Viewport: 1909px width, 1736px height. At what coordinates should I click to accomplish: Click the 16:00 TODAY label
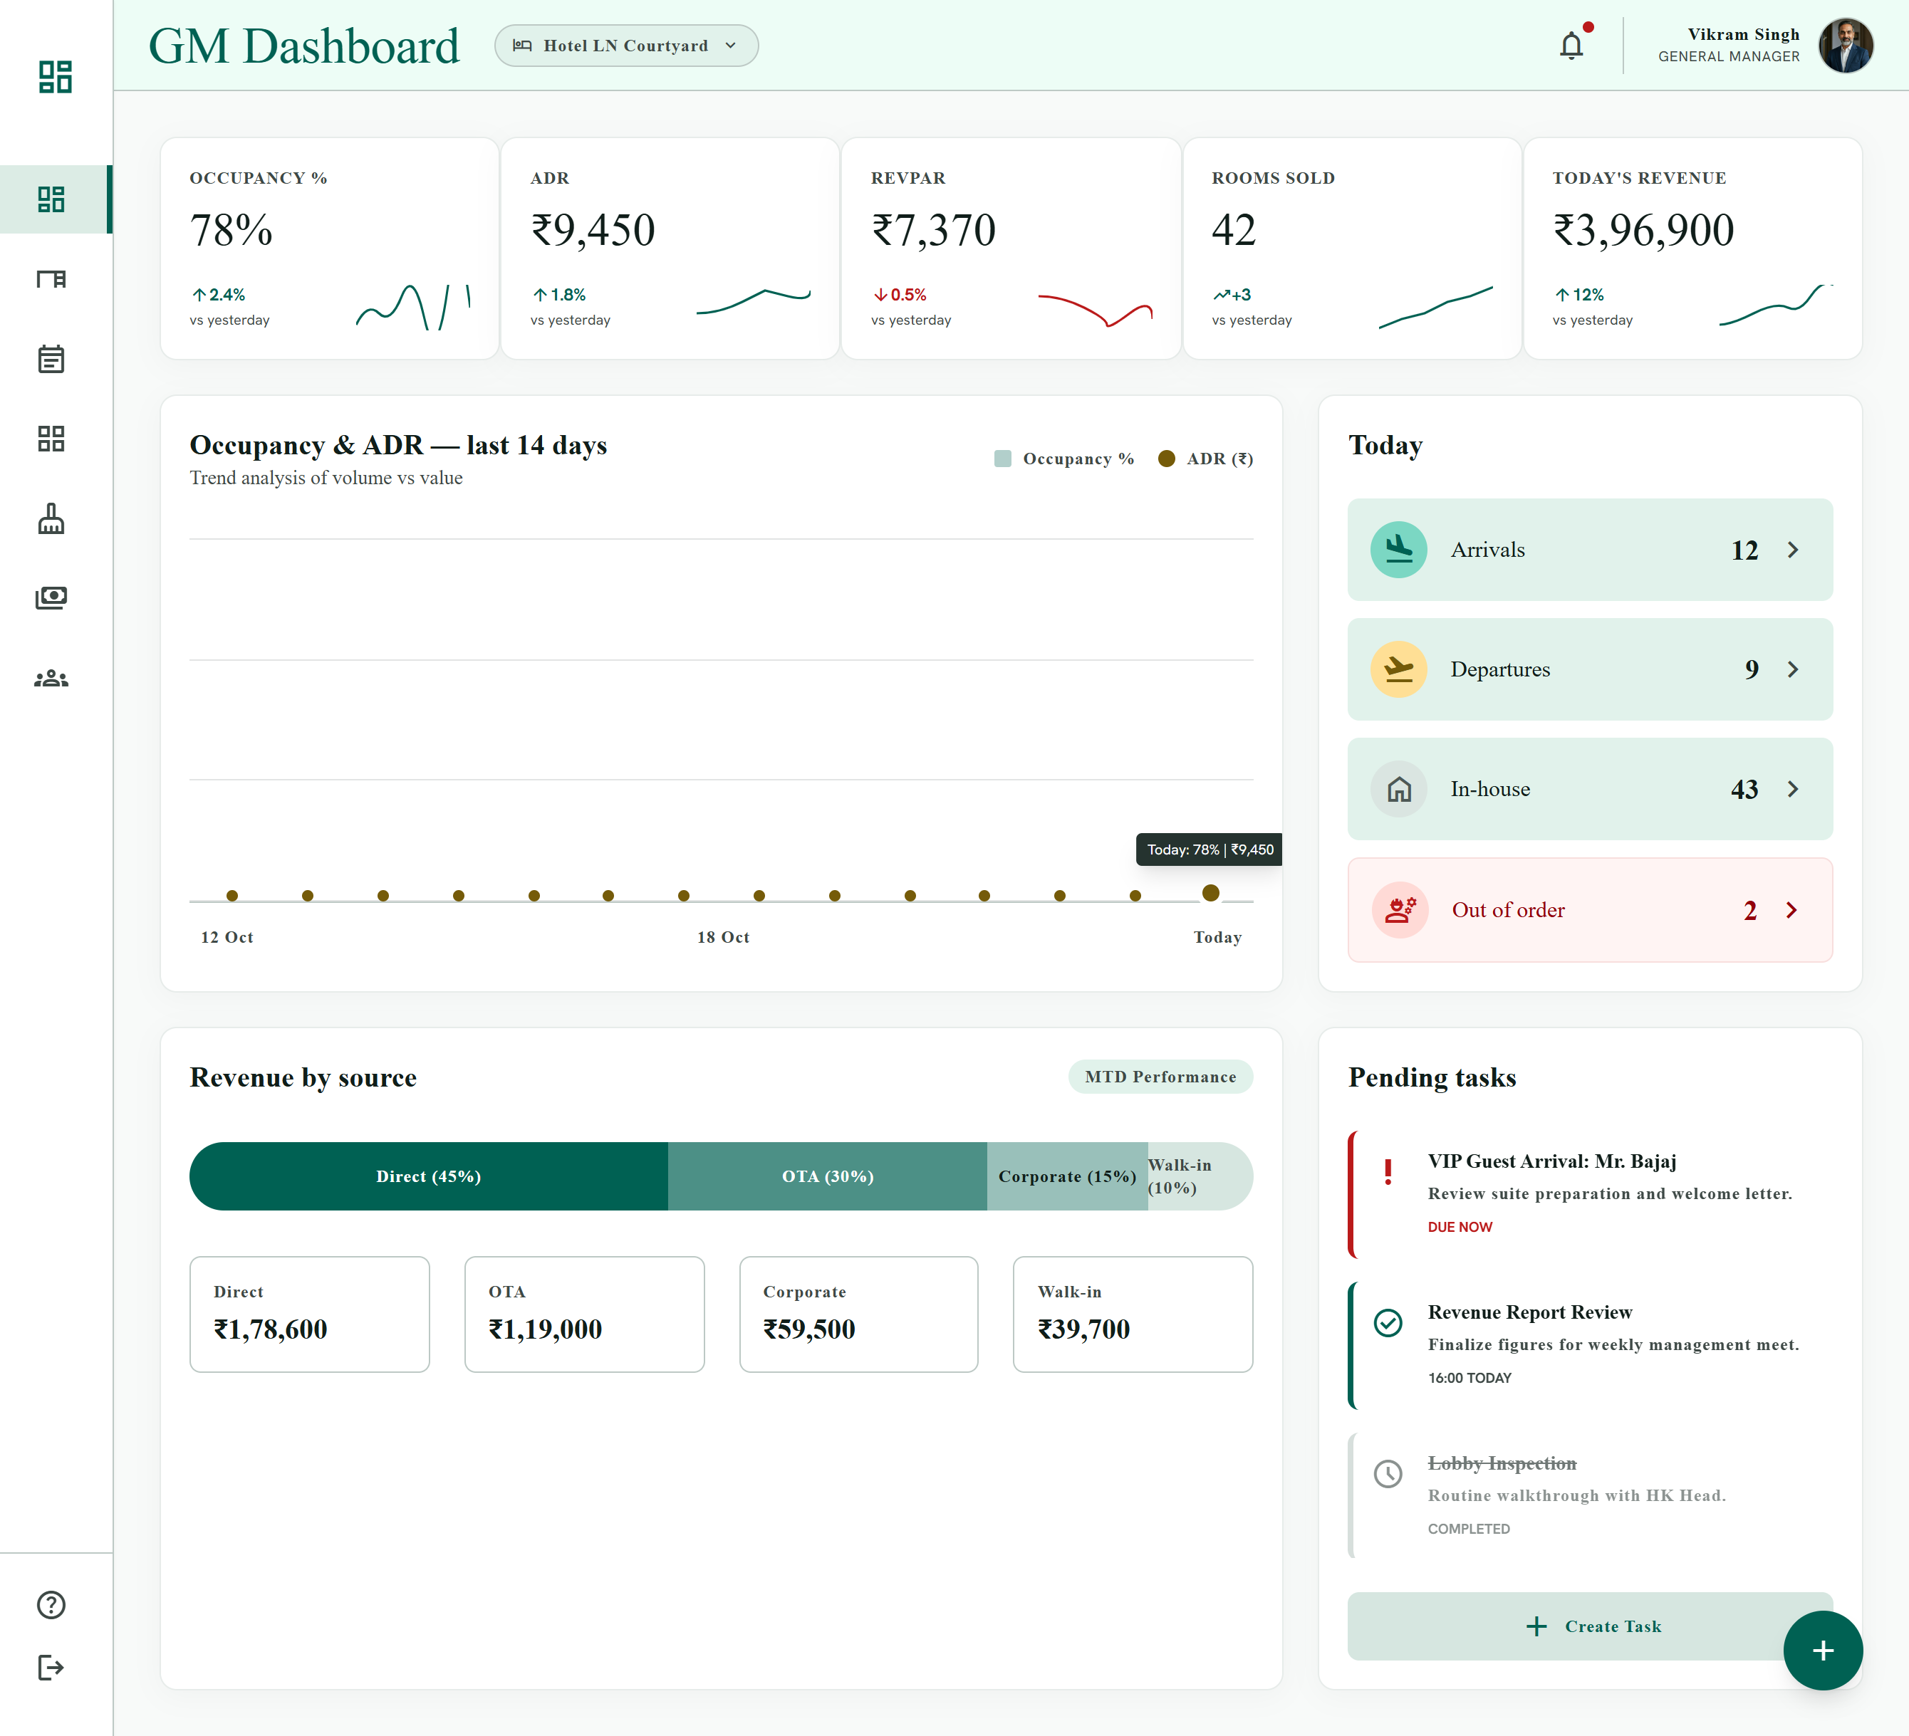click(x=1470, y=1377)
